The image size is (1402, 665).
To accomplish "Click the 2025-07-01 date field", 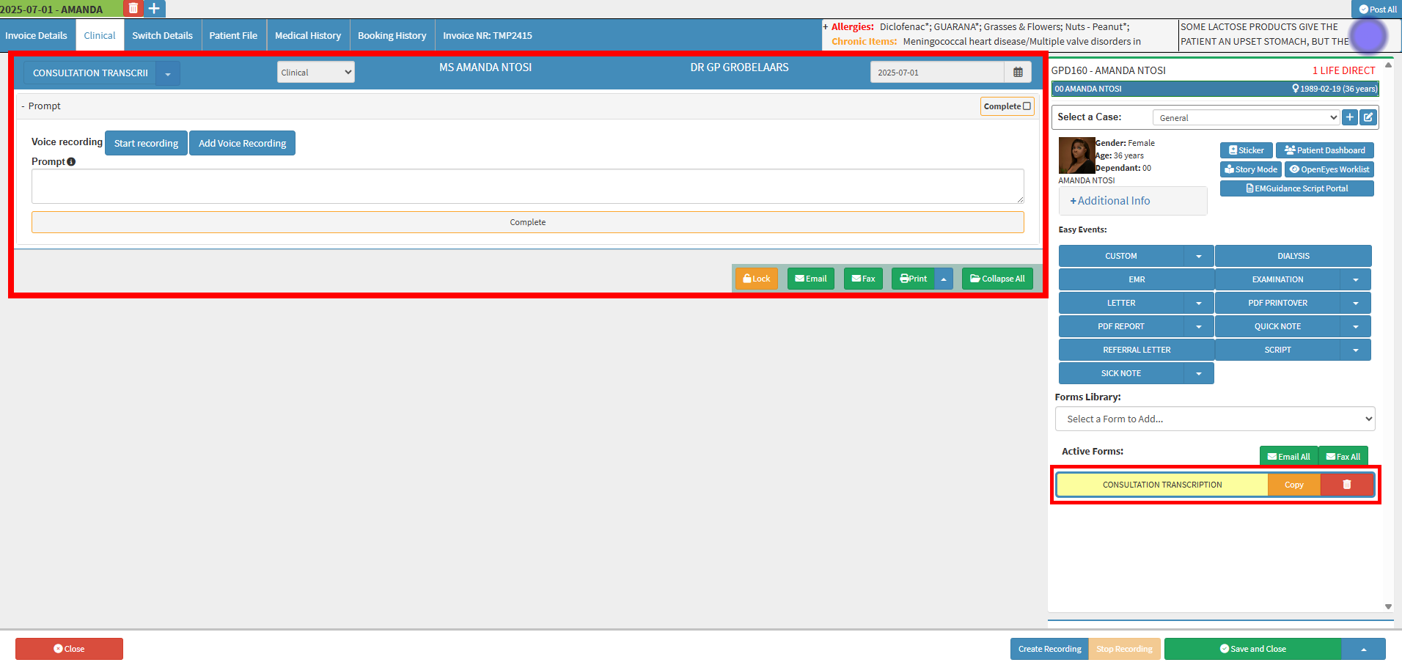I will coord(937,73).
